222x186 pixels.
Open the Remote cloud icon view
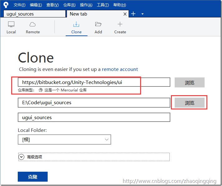33,24
